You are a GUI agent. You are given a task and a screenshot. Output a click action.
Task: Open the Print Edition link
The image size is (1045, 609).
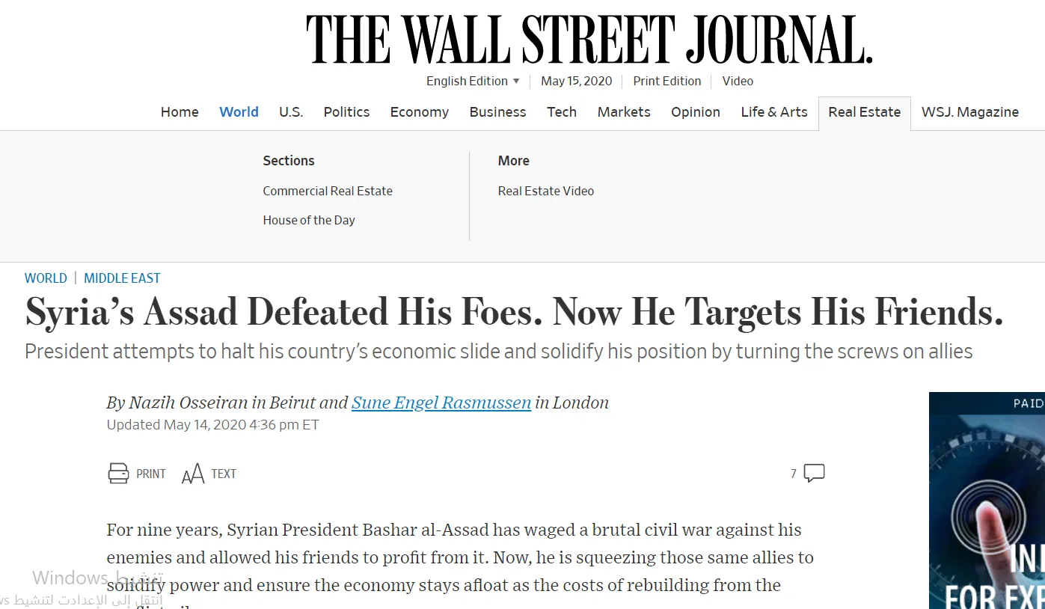[x=667, y=81]
